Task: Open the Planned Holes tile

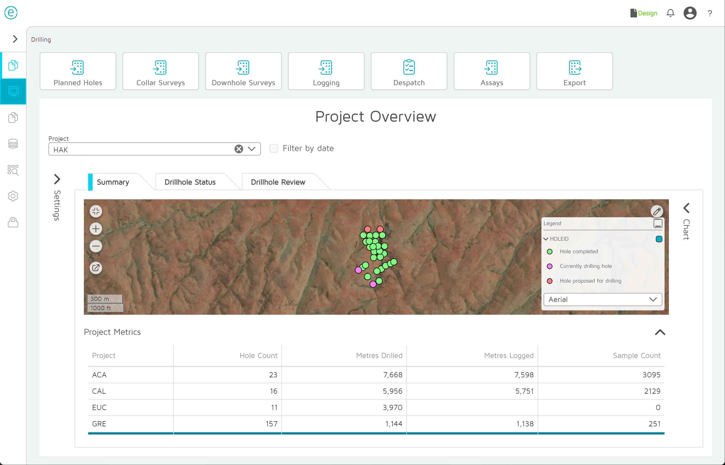Action: point(78,71)
